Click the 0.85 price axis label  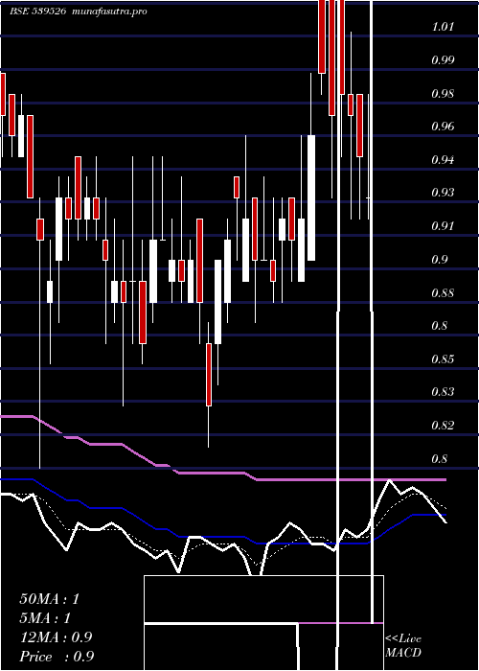click(x=443, y=359)
